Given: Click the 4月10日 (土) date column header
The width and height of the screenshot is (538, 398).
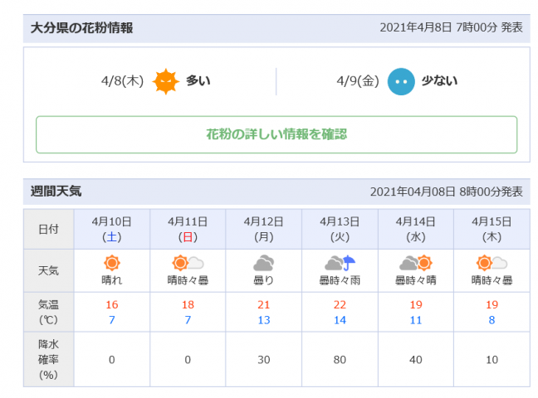Looking at the screenshot, I should [x=112, y=229].
